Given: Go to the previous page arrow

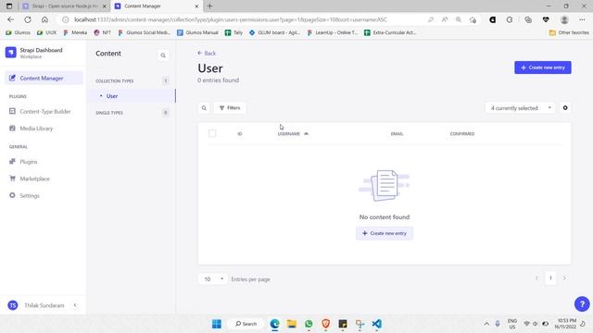Looking at the screenshot, I should (536, 278).
